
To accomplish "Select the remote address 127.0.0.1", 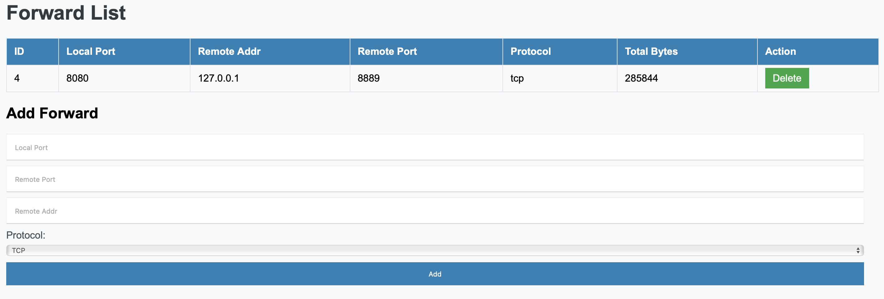I will [218, 78].
